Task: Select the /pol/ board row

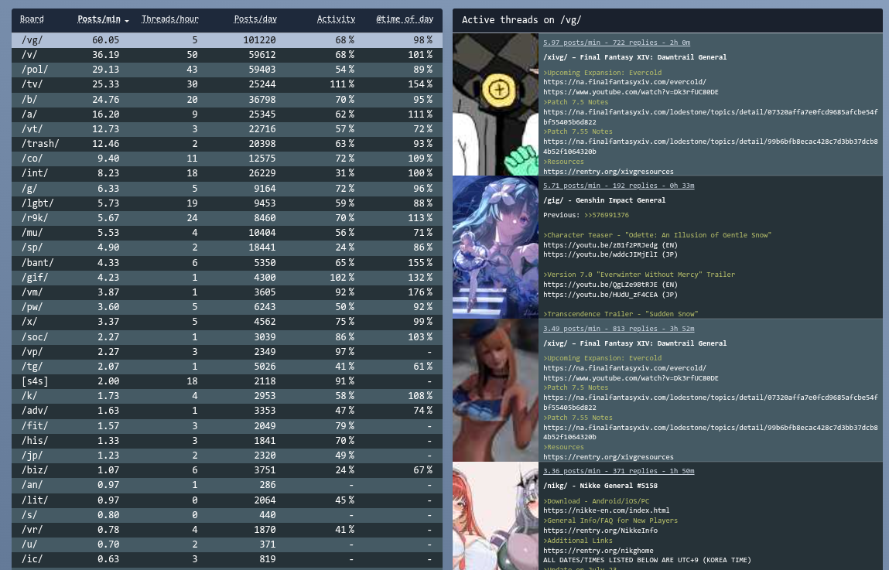Action: [x=227, y=70]
